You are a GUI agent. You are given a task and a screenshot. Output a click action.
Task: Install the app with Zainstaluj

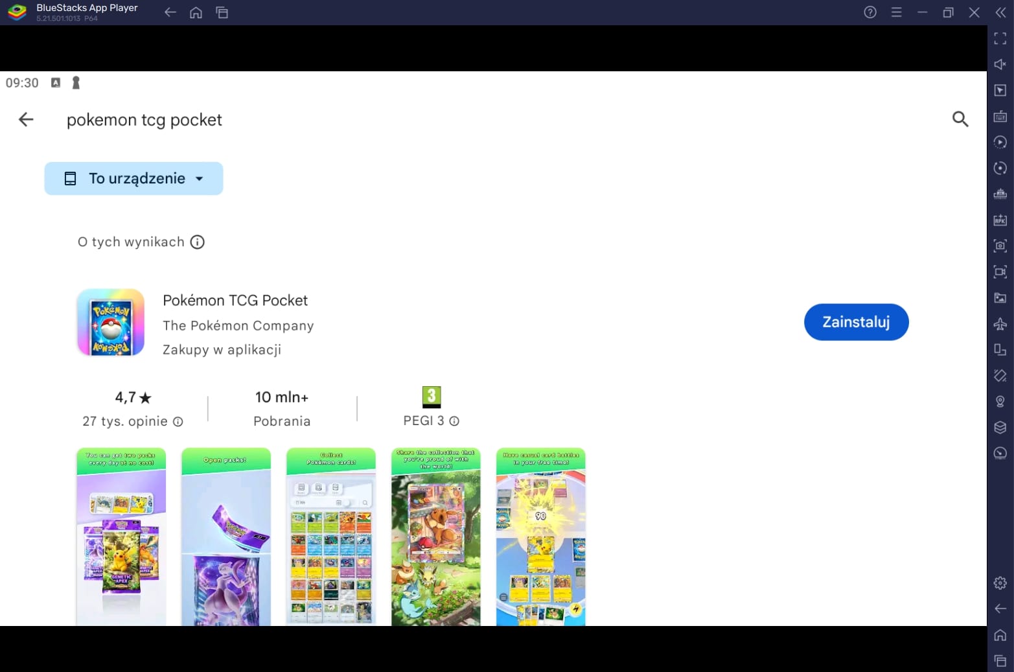coord(856,322)
